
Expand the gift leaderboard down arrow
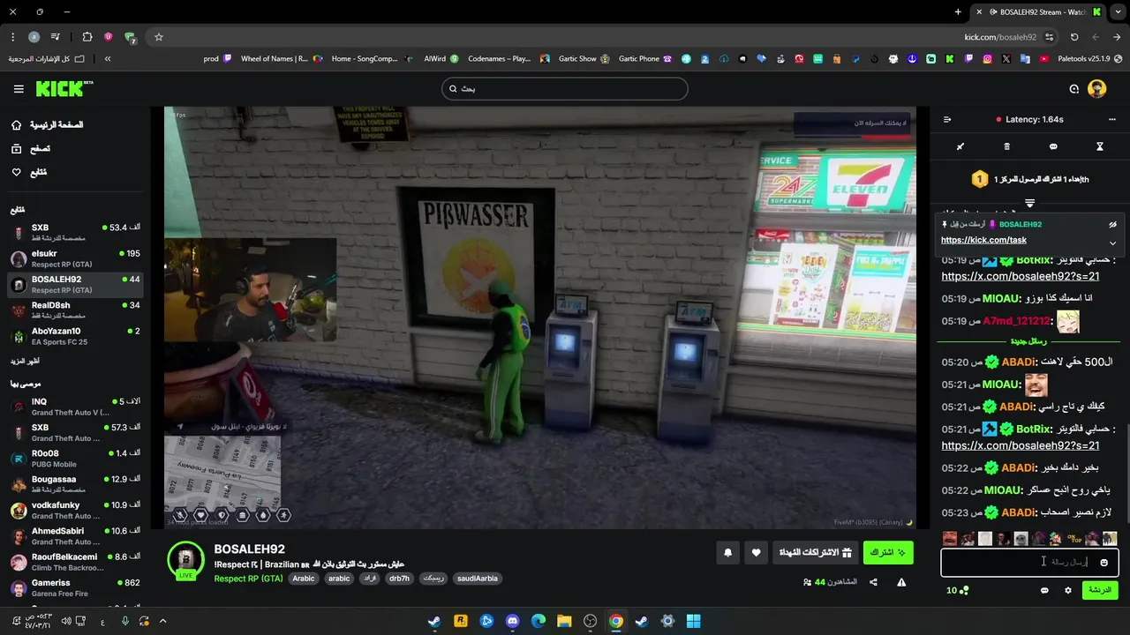1029,203
